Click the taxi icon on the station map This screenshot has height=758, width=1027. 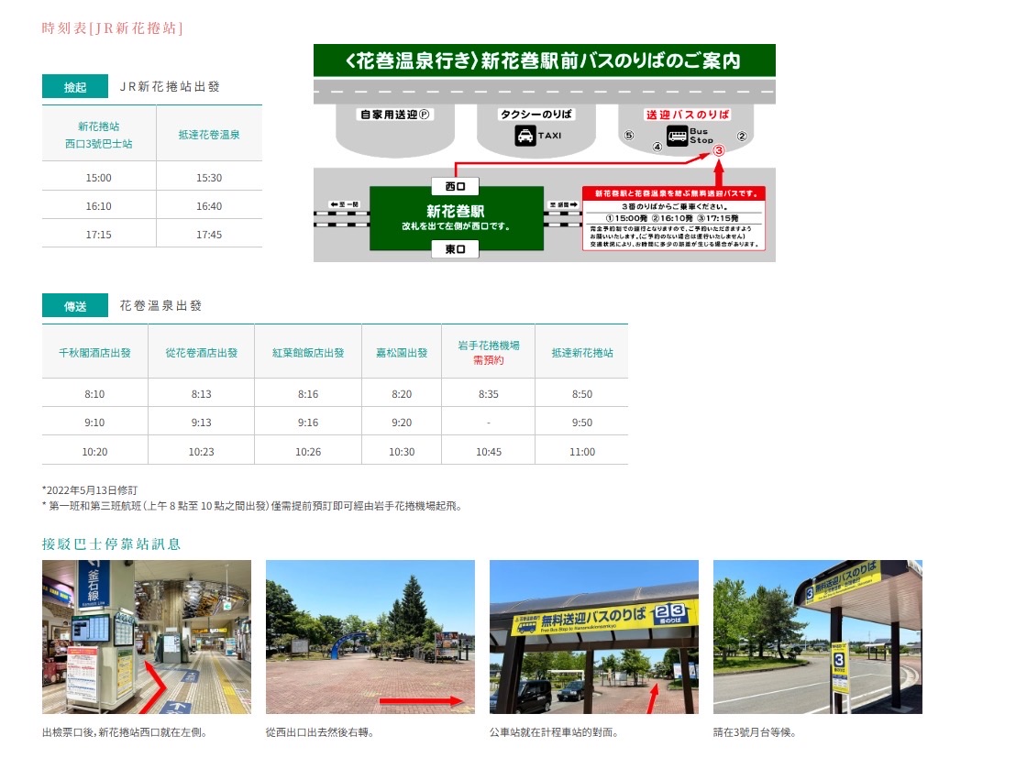pos(525,137)
